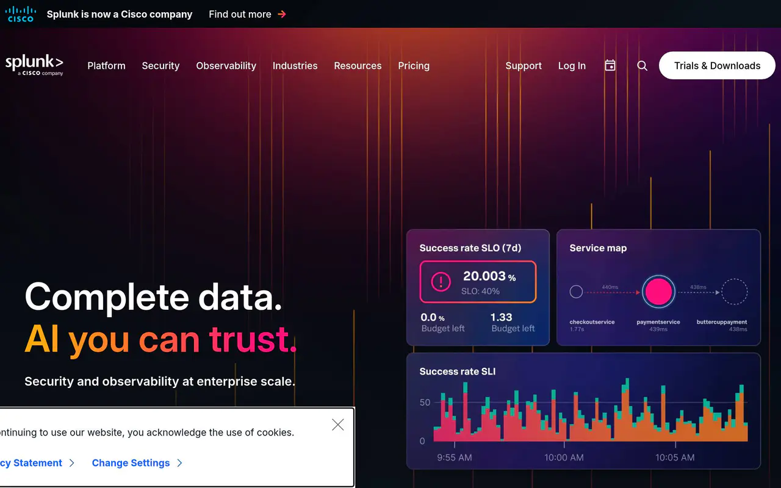Click the checkoutservice label
781x488 pixels.
coord(592,322)
